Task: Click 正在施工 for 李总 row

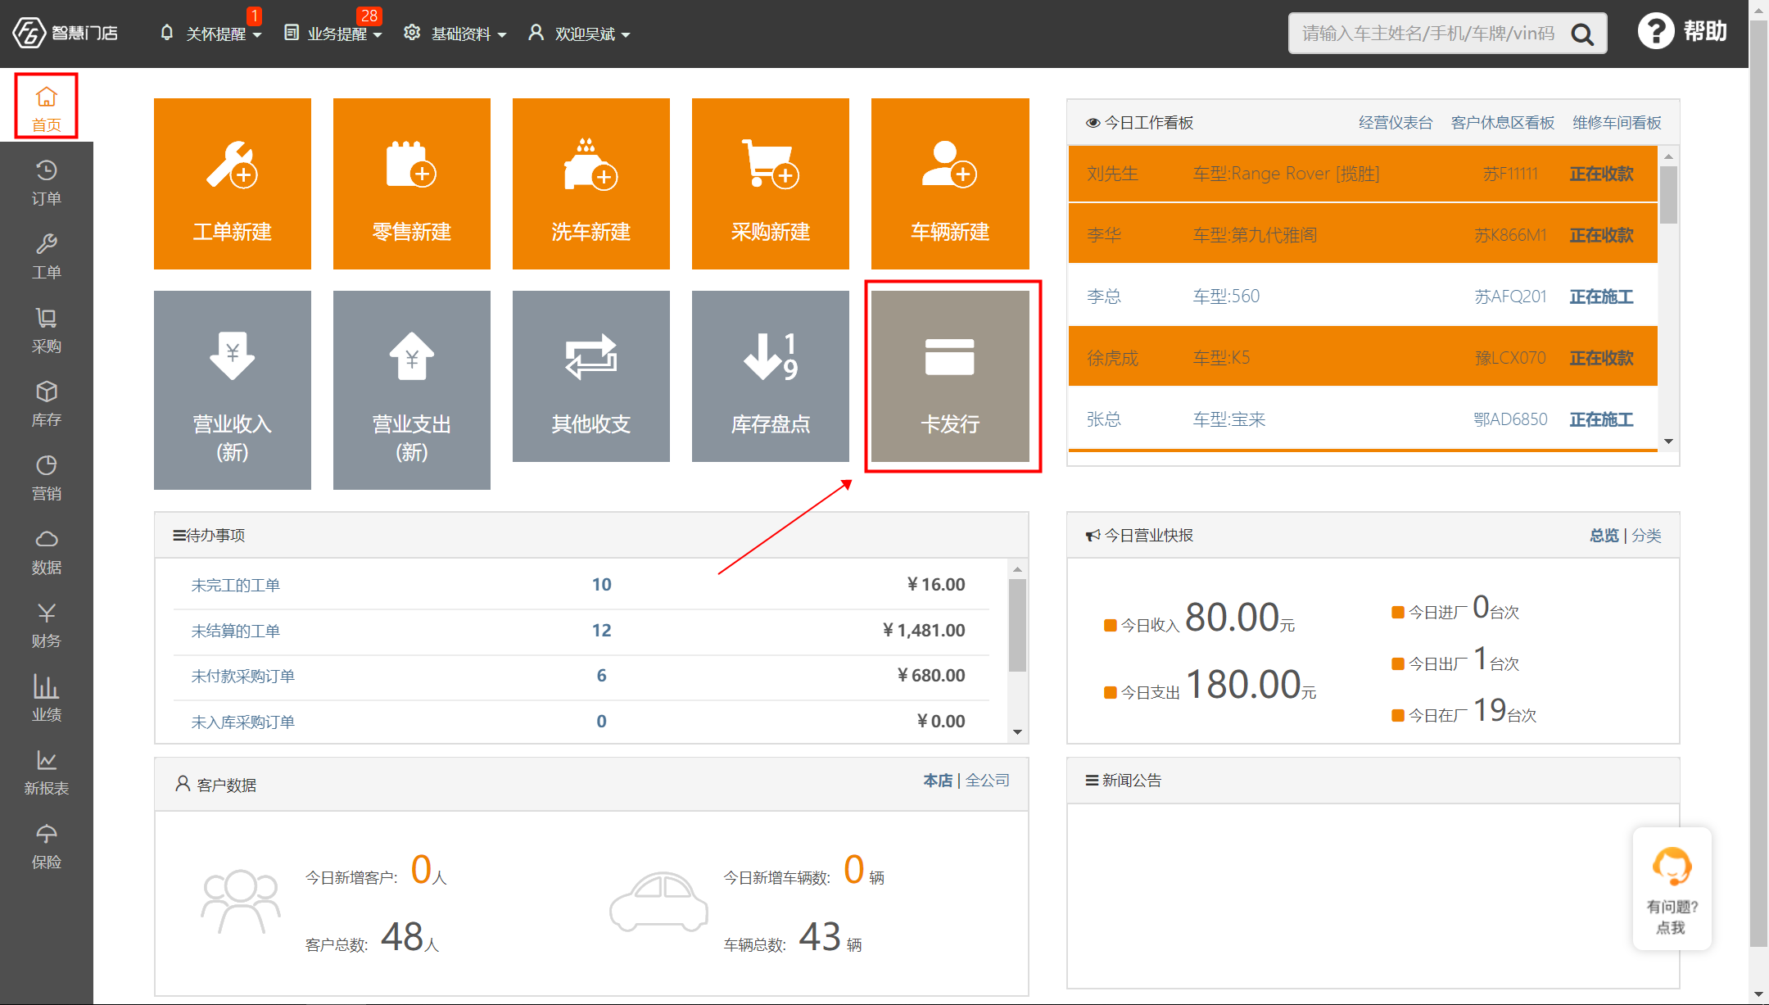Action: coord(1601,297)
